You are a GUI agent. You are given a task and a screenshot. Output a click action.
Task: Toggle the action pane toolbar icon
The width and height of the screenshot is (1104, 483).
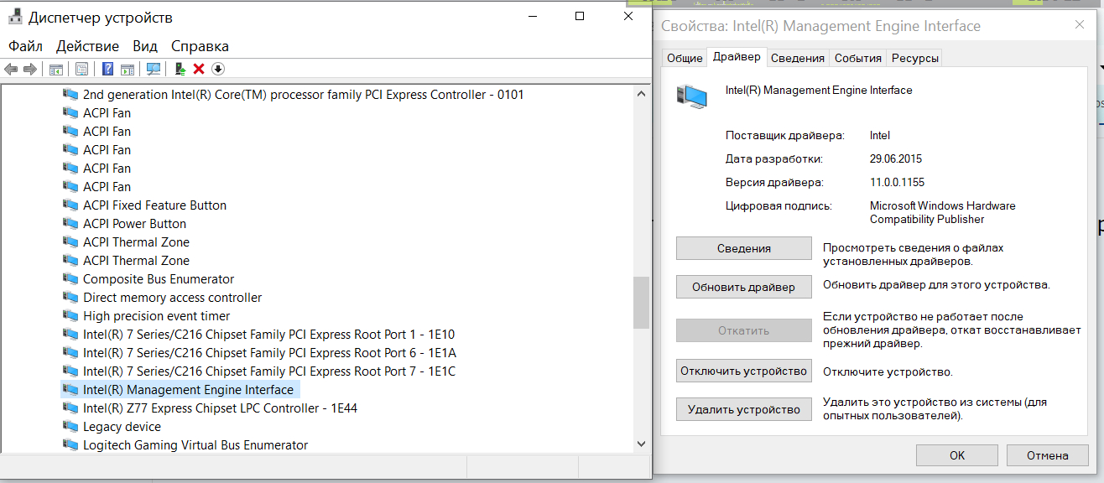tap(128, 69)
